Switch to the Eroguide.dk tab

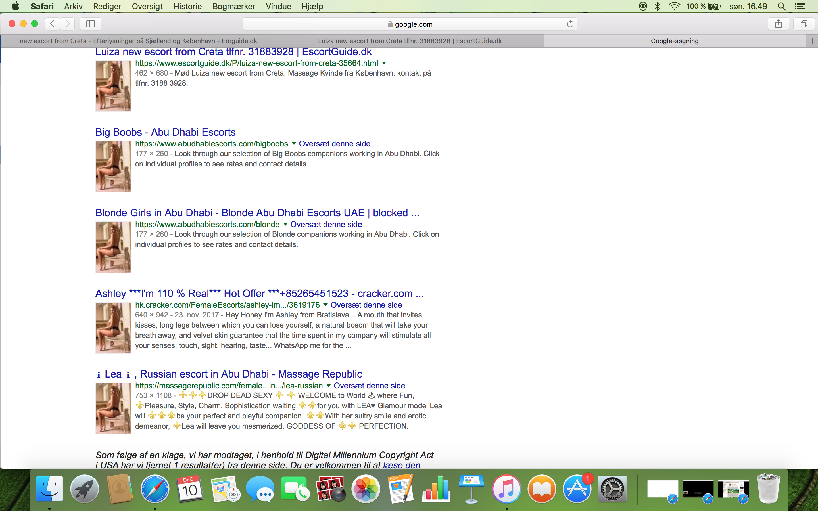tap(138, 41)
